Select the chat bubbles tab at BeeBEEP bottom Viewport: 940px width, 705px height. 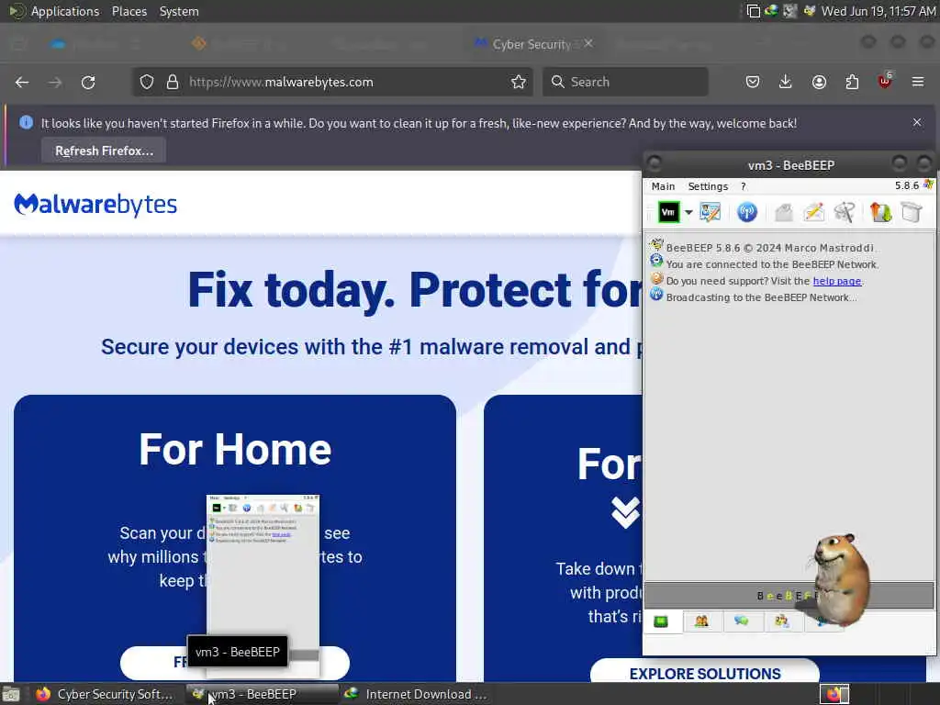click(742, 621)
